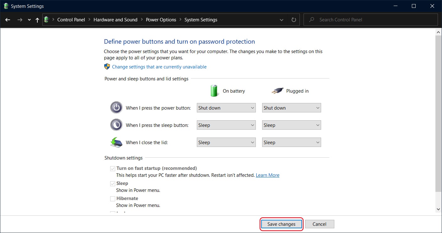Toggle Turn on fast startup checkbox
This screenshot has height=233, width=442.
click(x=113, y=168)
